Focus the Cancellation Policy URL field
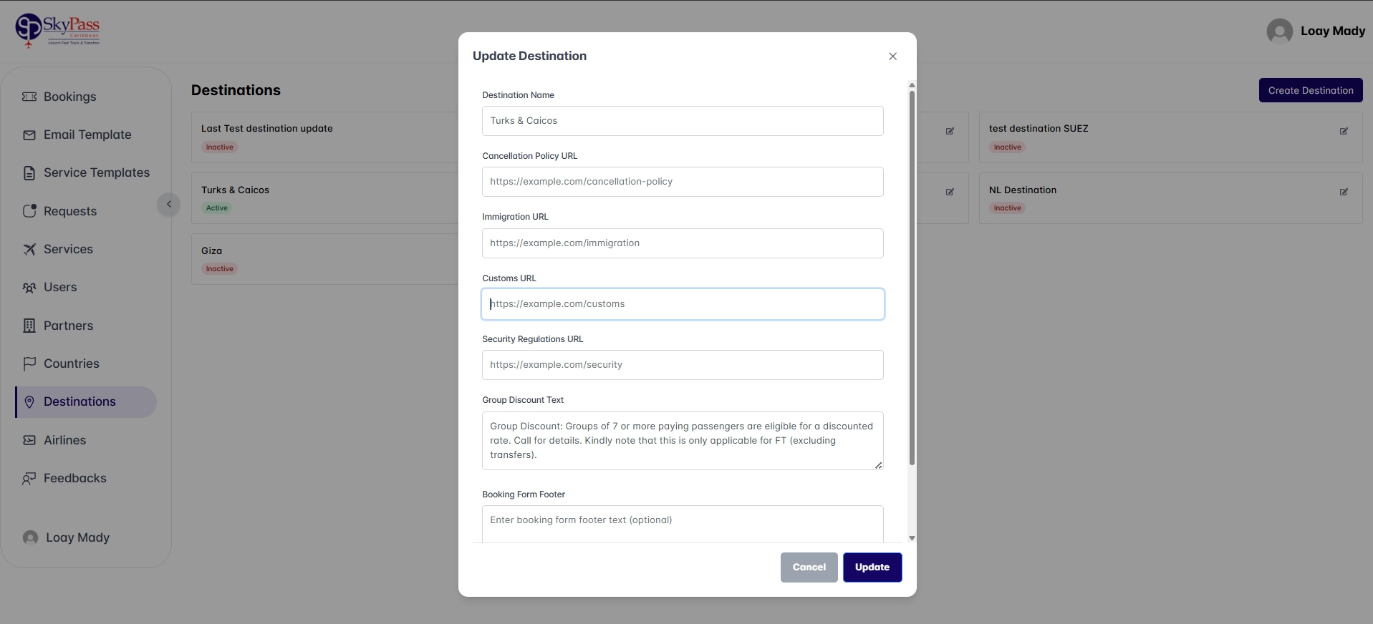 683,182
